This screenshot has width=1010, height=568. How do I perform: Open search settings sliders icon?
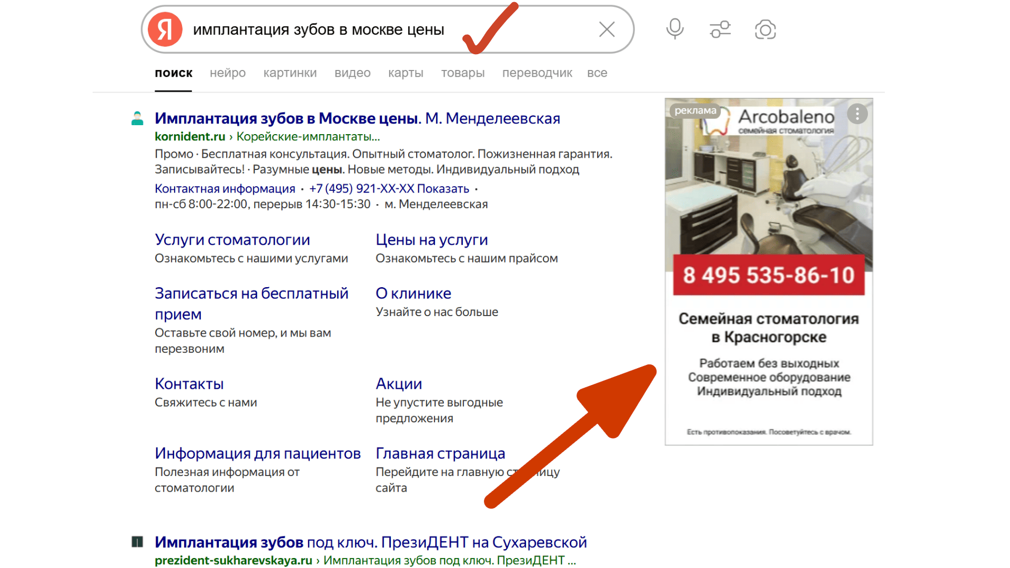coord(720,29)
